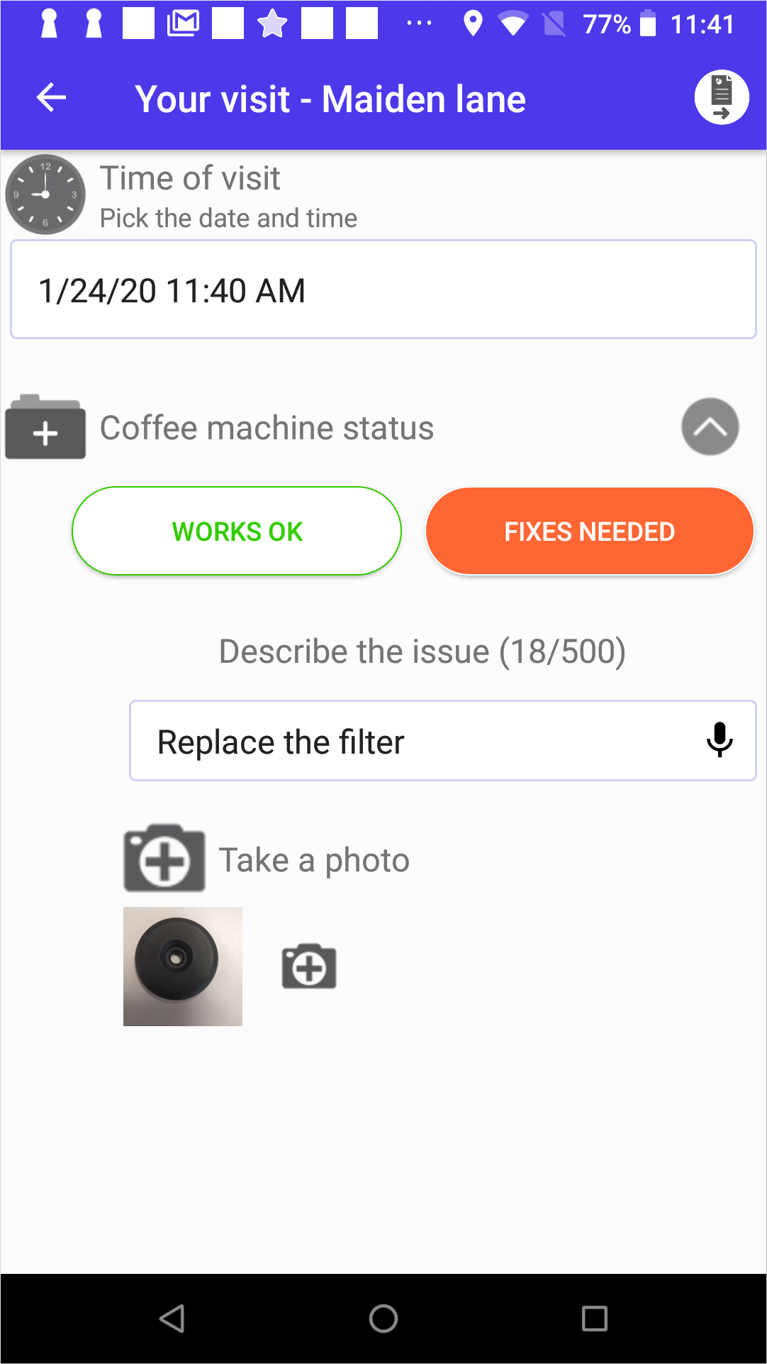Open Gmail notification in status bar
The width and height of the screenshot is (767, 1364).
[x=183, y=24]
